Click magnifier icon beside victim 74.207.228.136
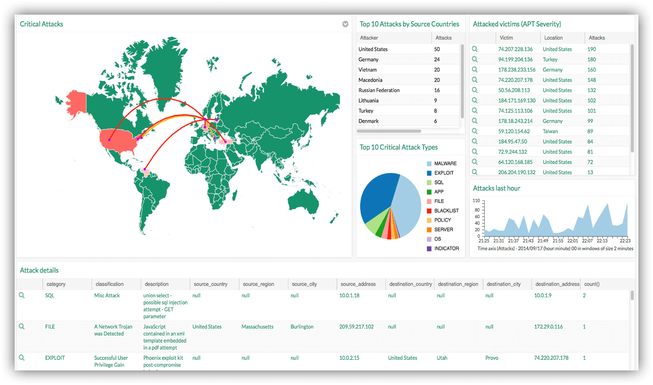This screenshot has height=385, width=653. tap(475, 49)
